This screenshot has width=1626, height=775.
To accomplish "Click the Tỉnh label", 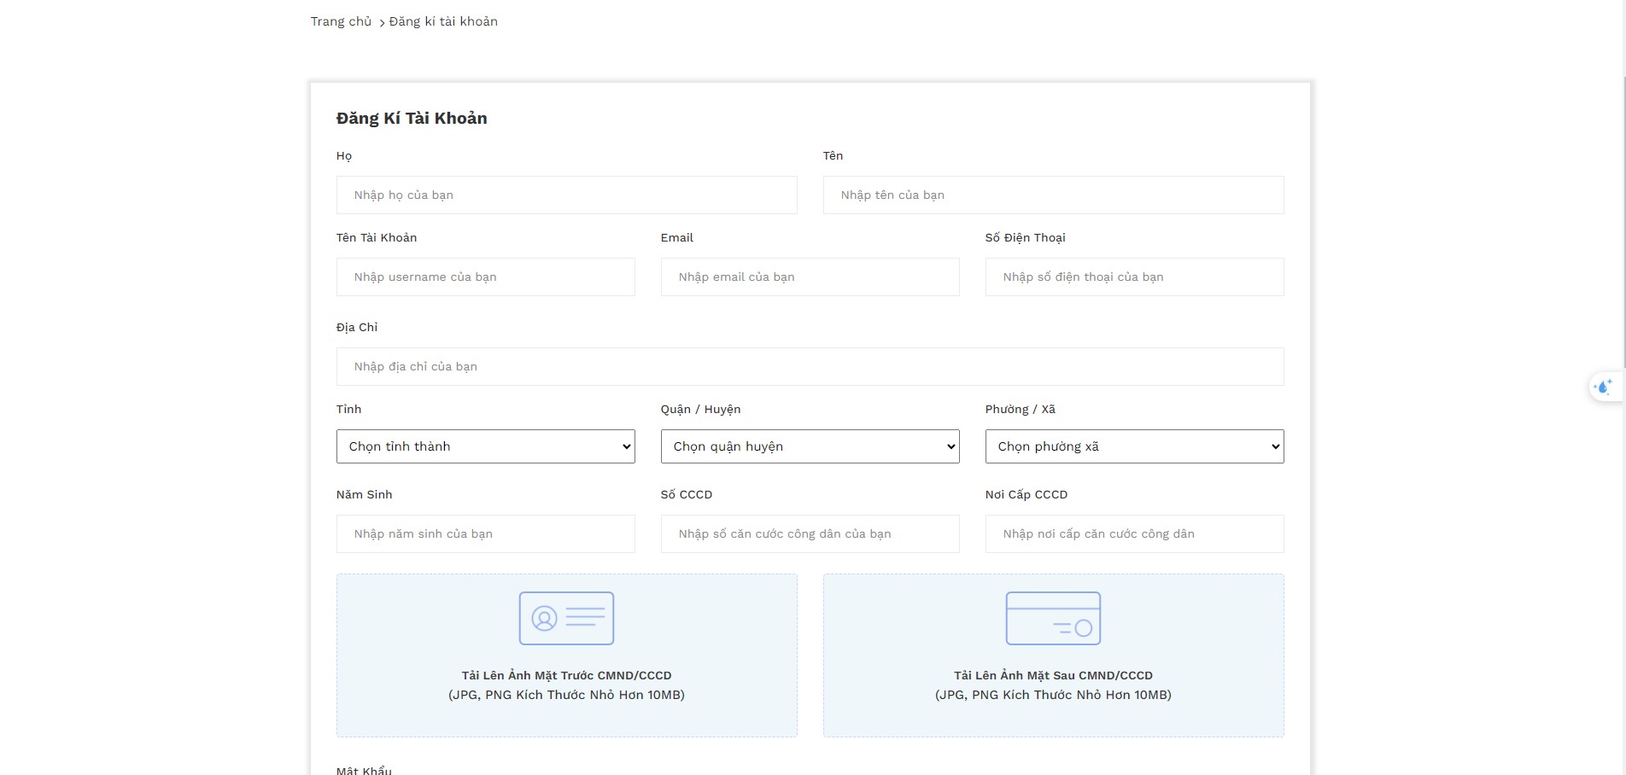I will (x=348, y=409).
